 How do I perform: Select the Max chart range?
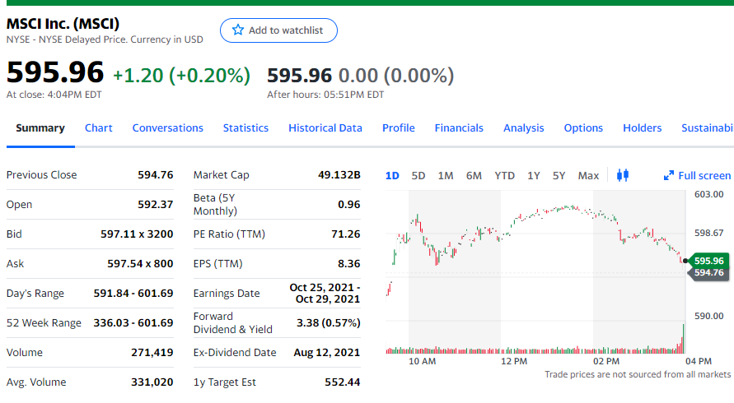(x=588, y=176)
